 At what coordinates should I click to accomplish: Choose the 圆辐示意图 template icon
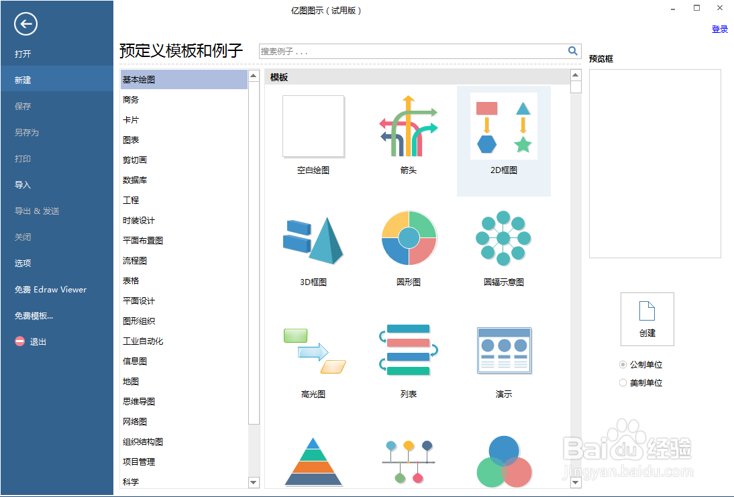tap(503, 238)
